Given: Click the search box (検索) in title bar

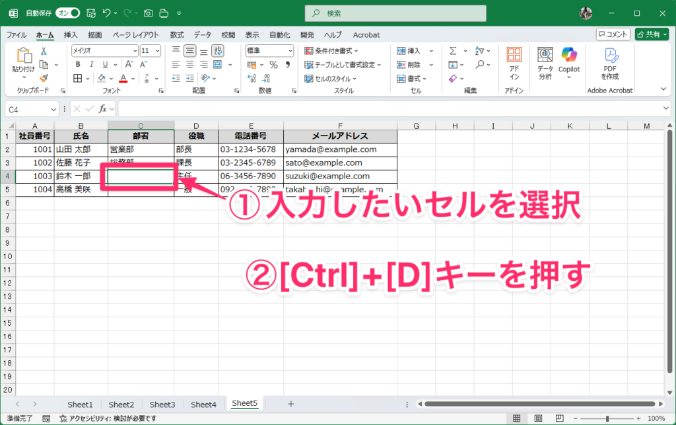Looking at the screenshot, I should [395, 13].
